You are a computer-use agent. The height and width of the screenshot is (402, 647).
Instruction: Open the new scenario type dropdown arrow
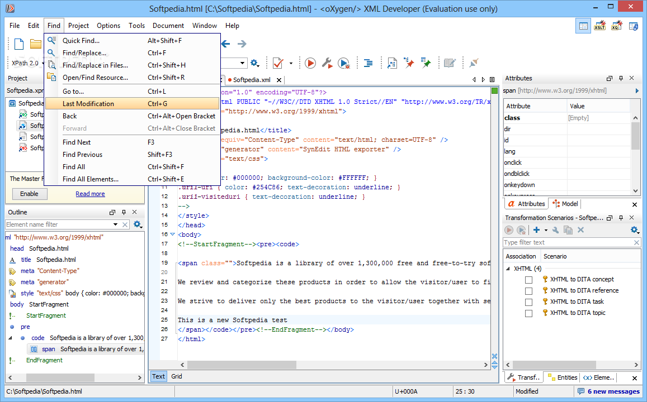546,230
